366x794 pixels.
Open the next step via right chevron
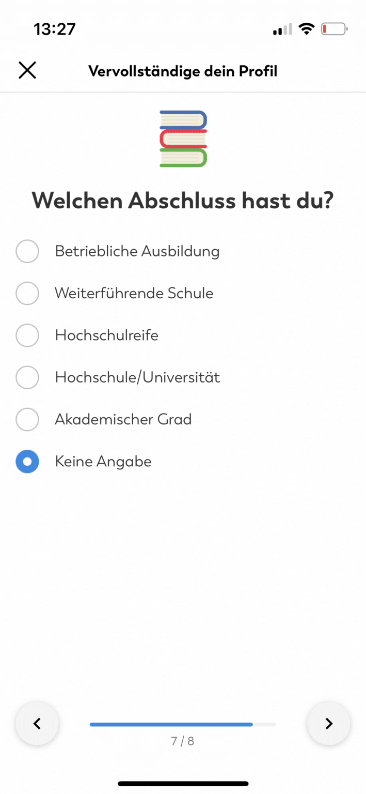(x=328, y=723)
